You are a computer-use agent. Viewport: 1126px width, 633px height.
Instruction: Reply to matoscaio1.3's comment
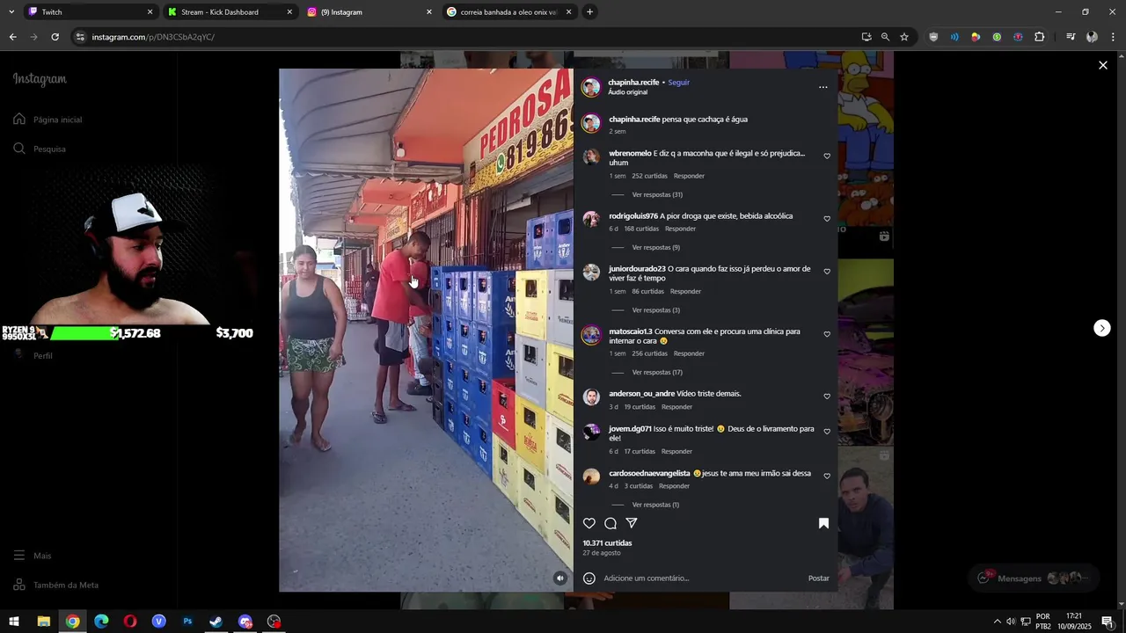[x=689, y=353]
